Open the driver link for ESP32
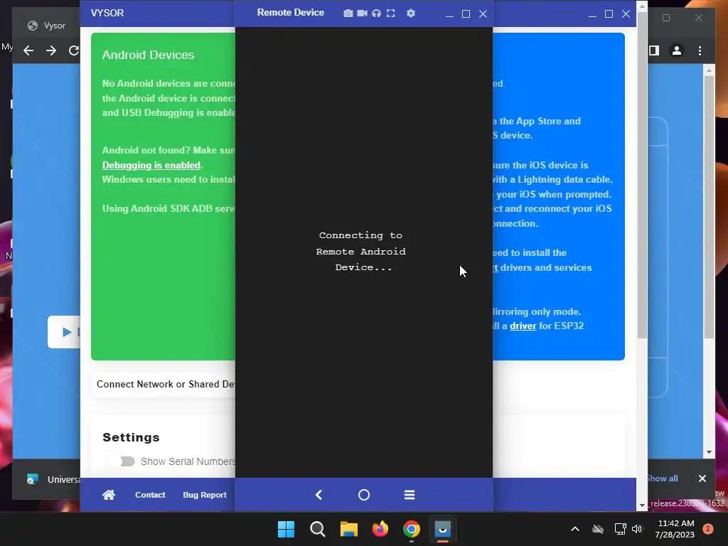The width and height of the screenshot is (728, 546). [523, 326]
